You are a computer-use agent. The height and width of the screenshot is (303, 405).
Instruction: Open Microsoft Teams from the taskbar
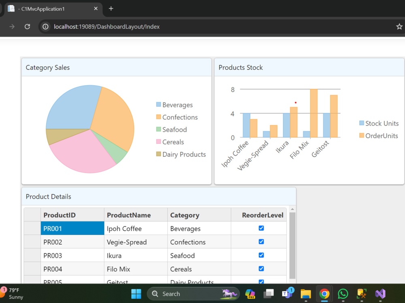point(287,293)
